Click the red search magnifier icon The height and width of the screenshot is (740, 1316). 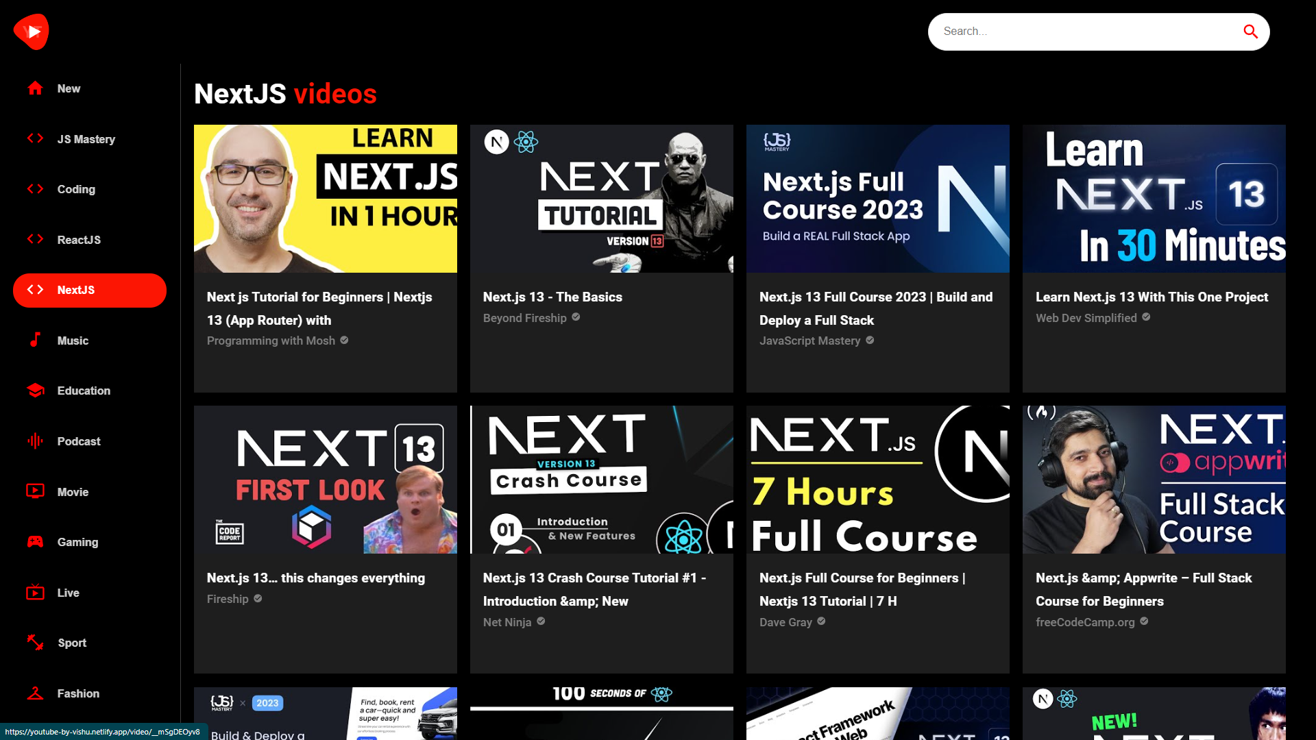(1250, 32)
